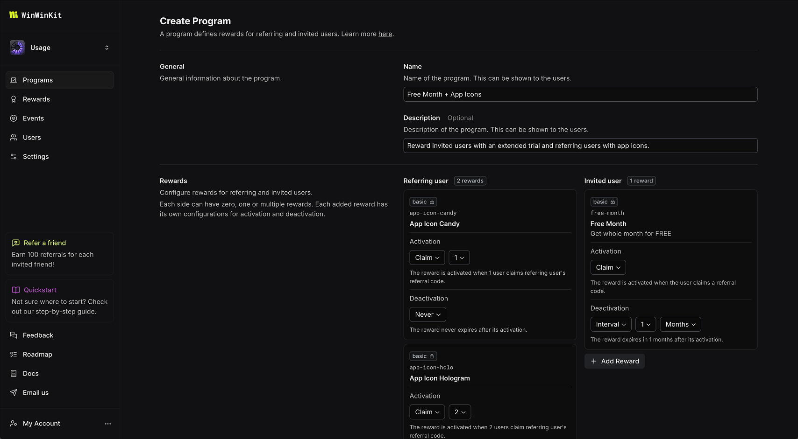Viewport: 798px width, 439px height.
Task: Follow the 'here' learn more link
Action: (385, 34)
